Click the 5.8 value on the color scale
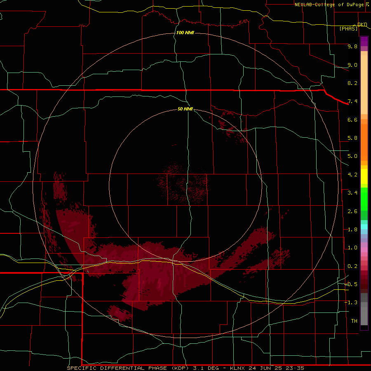Image resolution: width=371 pixels, height=371 pixels. coord(352,138)
